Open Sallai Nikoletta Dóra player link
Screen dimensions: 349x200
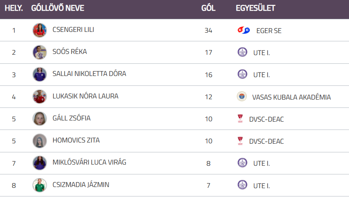[x=89, y=74]
